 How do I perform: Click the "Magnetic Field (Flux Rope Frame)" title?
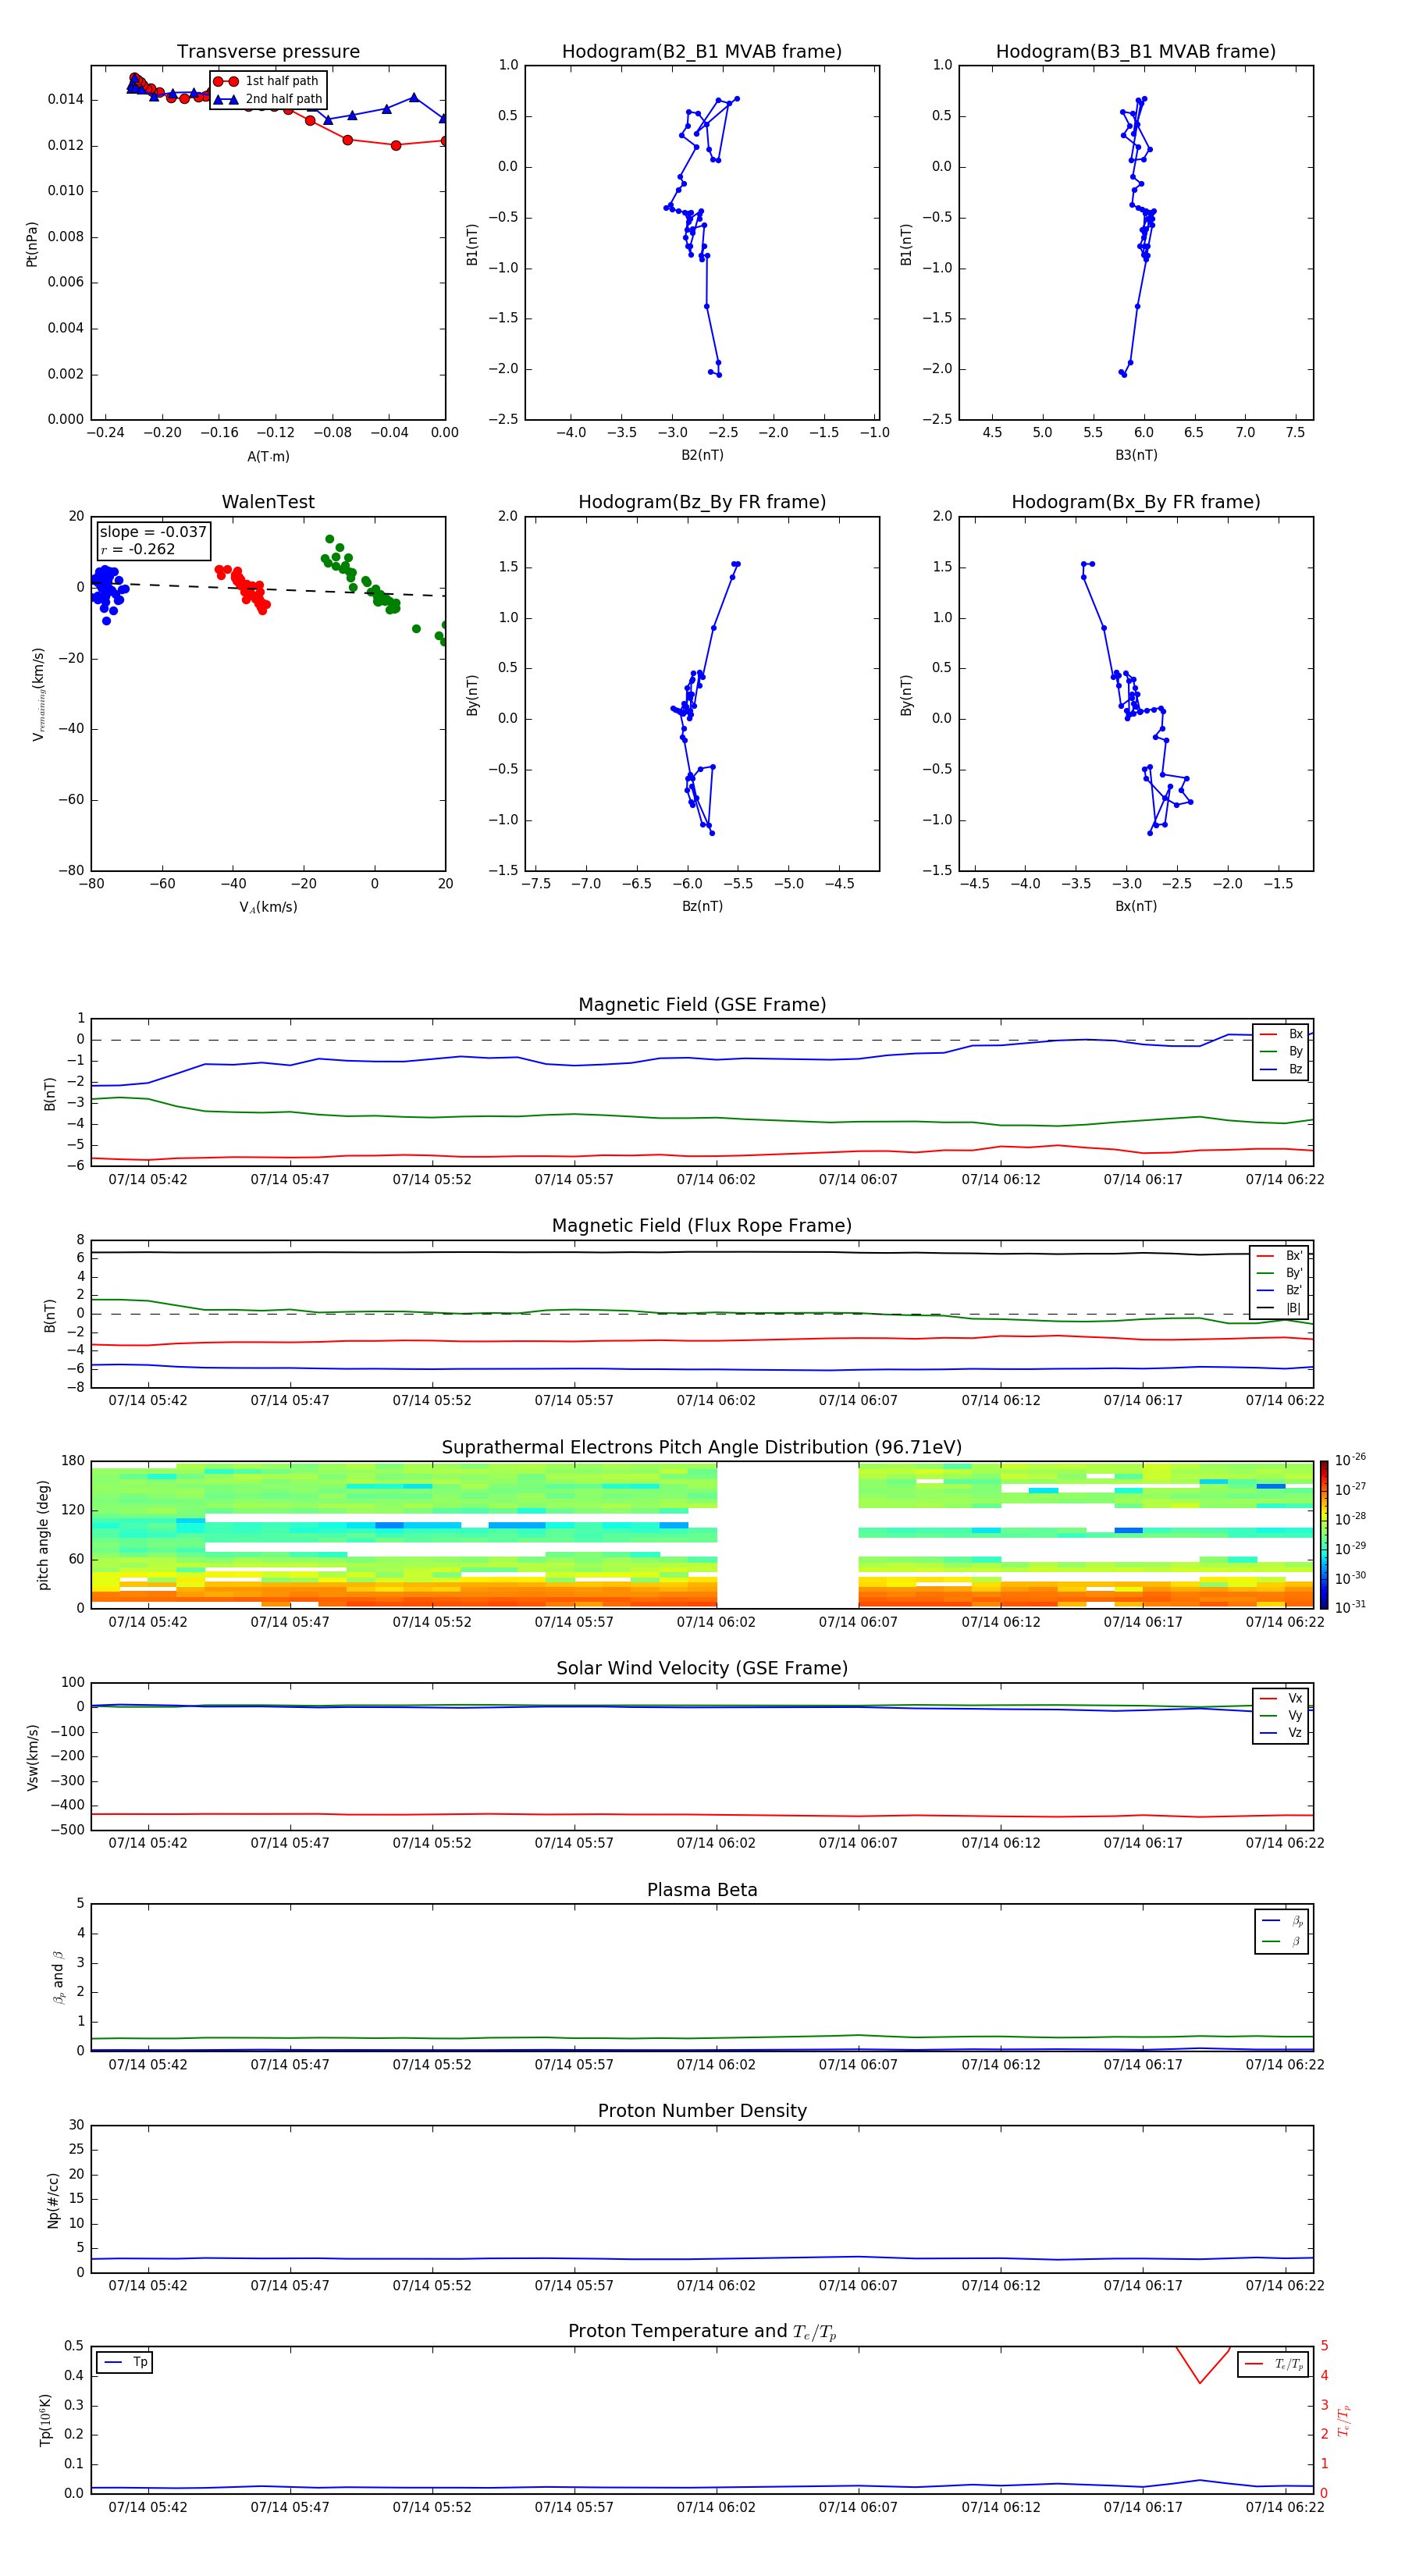(702, 1226)
